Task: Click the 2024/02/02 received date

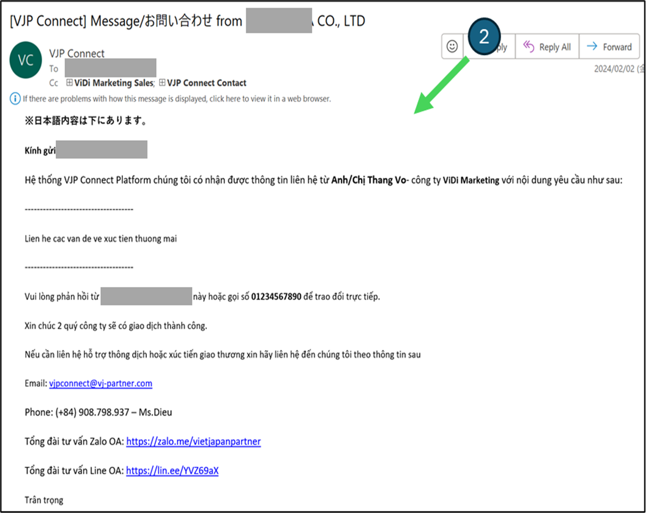Action: coord(614,69)
